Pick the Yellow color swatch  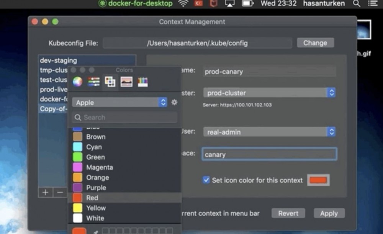[x=77, y=208]
